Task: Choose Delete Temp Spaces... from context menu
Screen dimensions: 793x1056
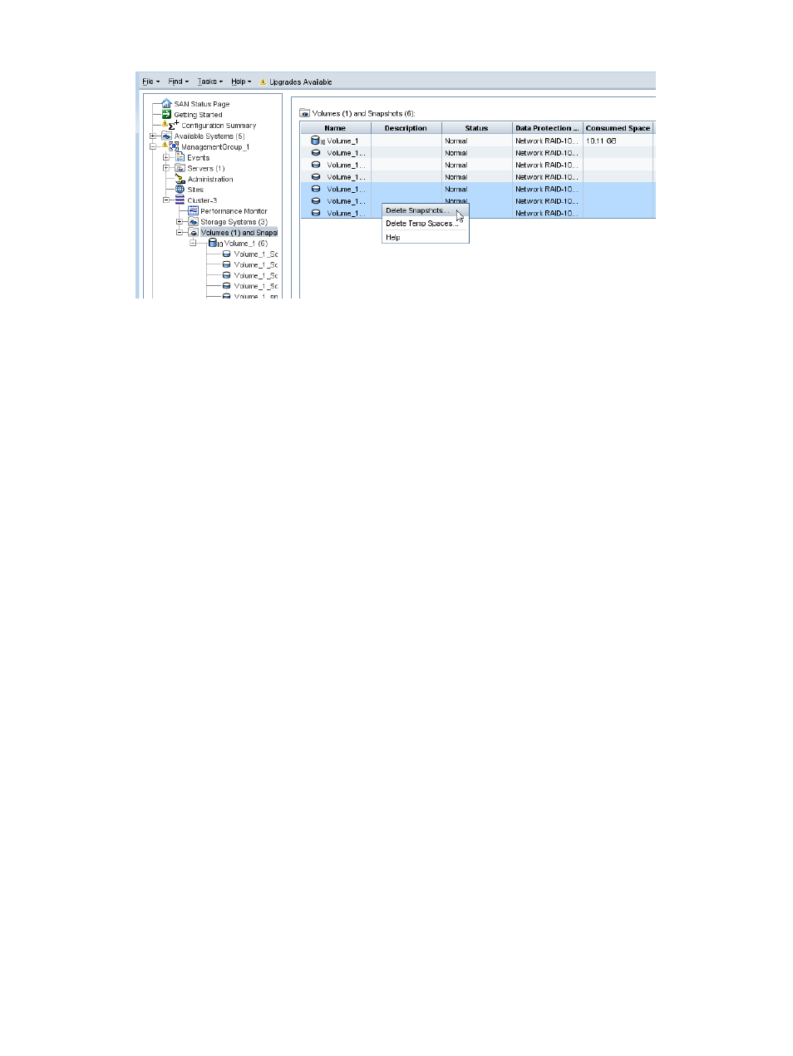Action: (425, 224)
